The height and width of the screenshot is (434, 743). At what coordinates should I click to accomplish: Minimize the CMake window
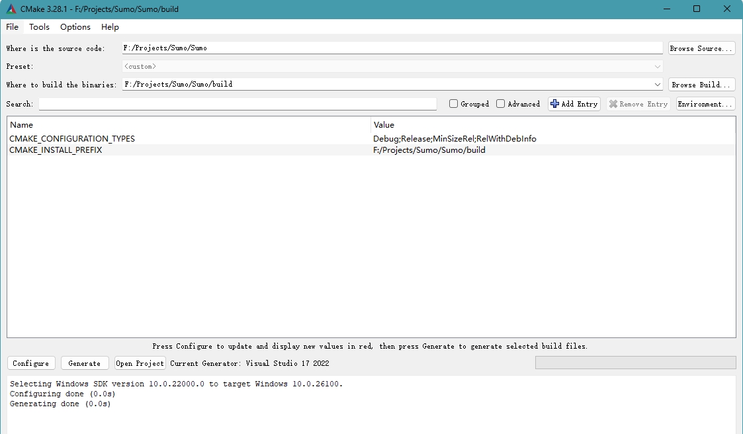click(667, 9)
